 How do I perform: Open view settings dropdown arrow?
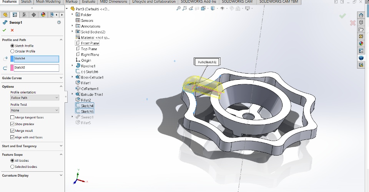click(252, 8)
